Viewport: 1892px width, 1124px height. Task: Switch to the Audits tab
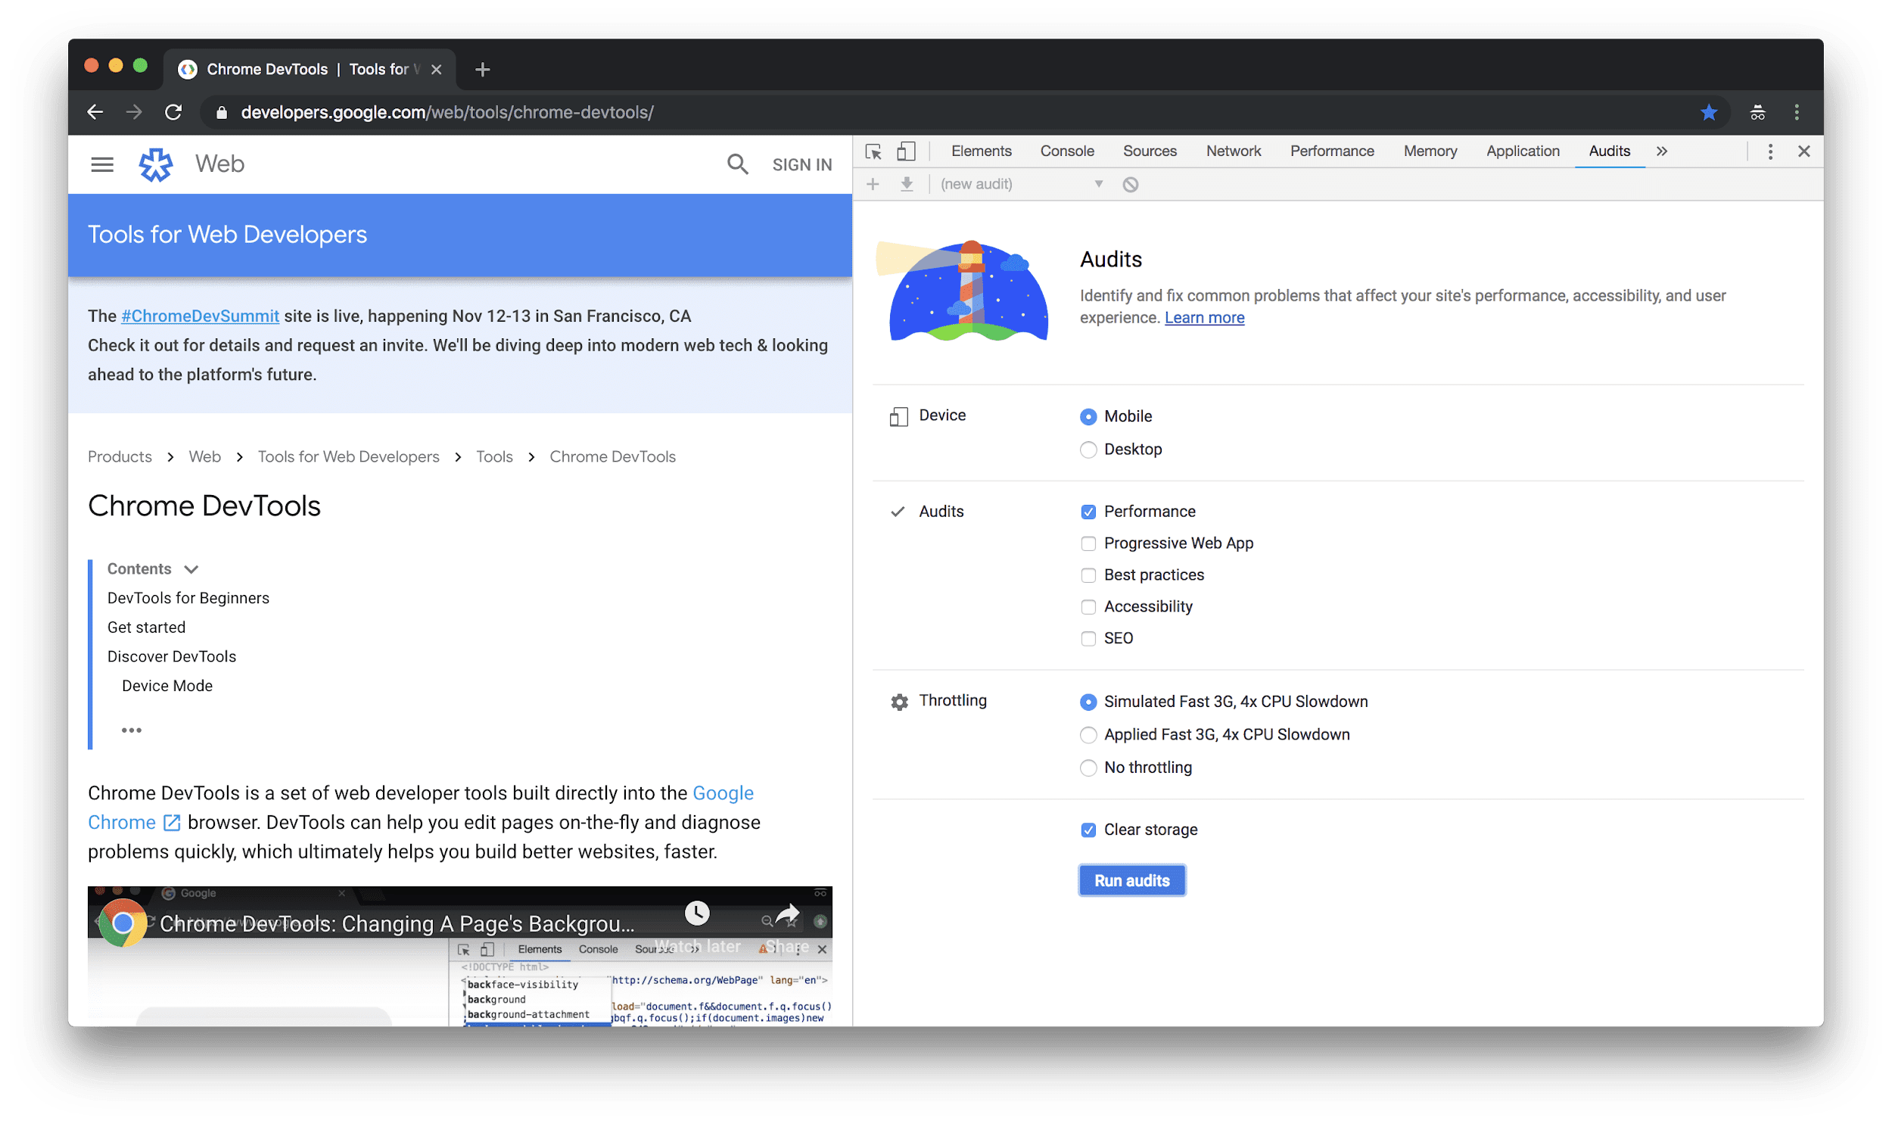pos(1606,150)
